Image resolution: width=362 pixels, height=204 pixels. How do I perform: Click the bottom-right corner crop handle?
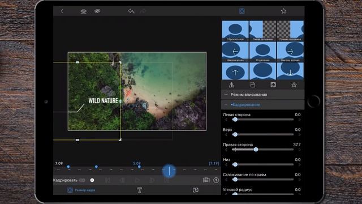(x=120, y=140)
